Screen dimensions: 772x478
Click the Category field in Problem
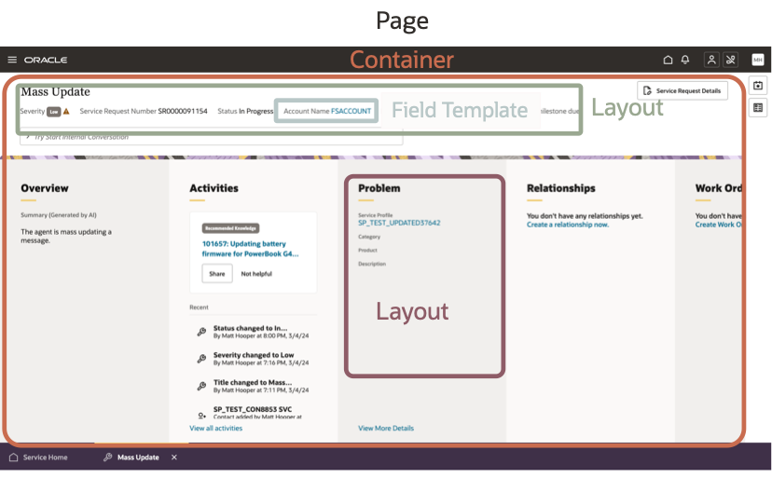click(x=369, y=237)
